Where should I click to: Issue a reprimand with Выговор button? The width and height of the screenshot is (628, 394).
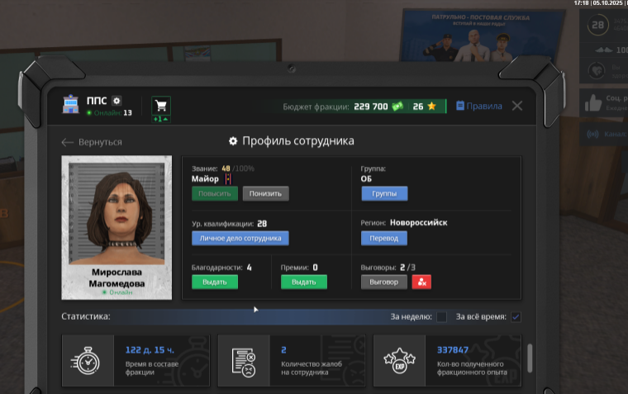[x=383, y=282]
